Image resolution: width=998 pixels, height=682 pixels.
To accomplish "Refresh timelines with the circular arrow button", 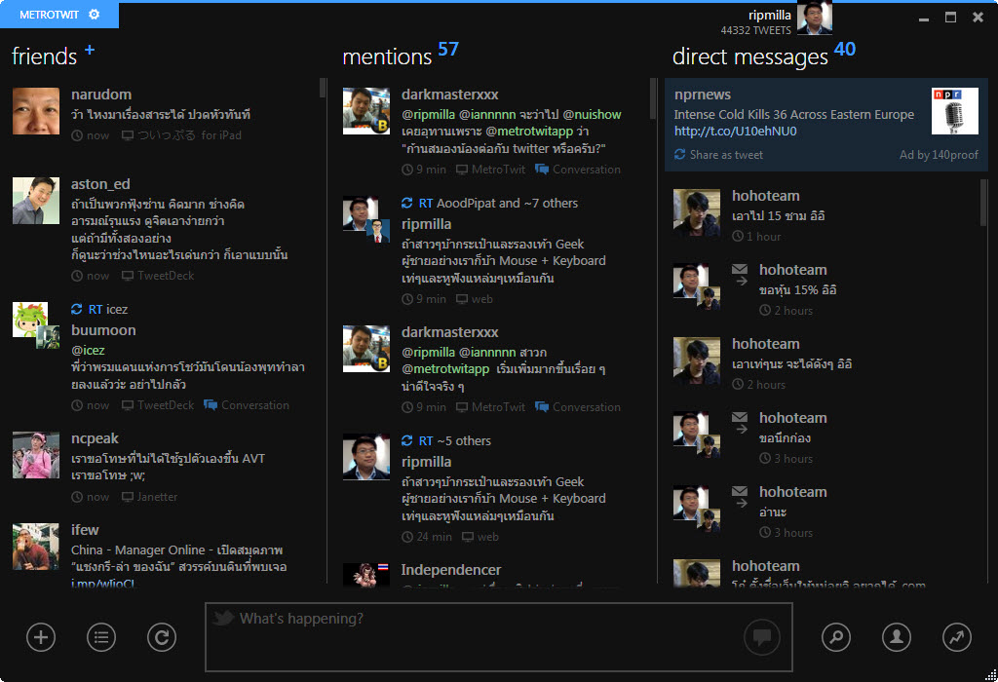I will tap(162, 638).
